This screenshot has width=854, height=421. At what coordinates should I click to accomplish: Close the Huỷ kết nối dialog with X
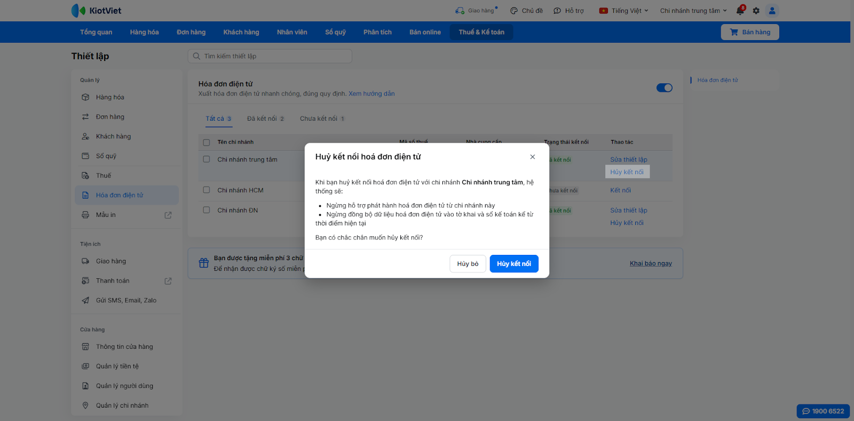(533, 157)
